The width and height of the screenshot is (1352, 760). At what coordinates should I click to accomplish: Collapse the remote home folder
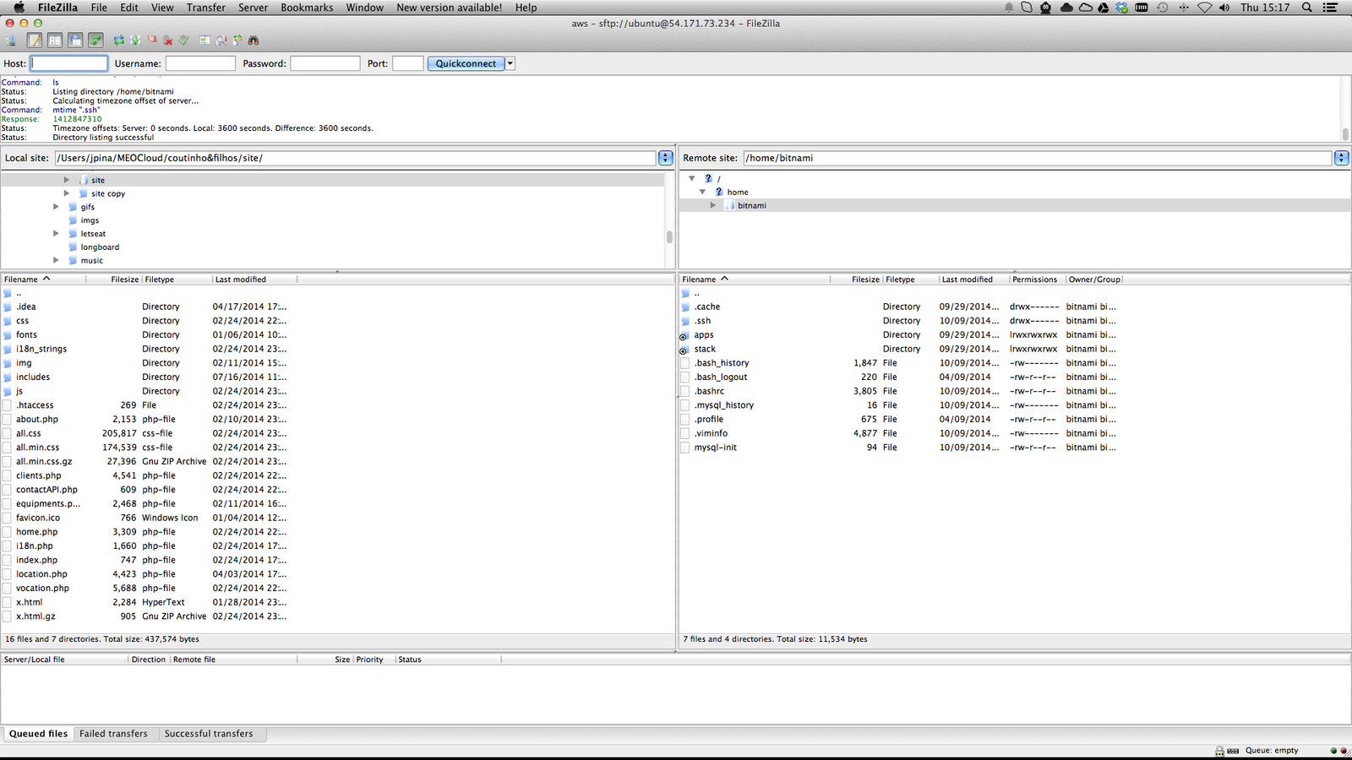point(702,192)
